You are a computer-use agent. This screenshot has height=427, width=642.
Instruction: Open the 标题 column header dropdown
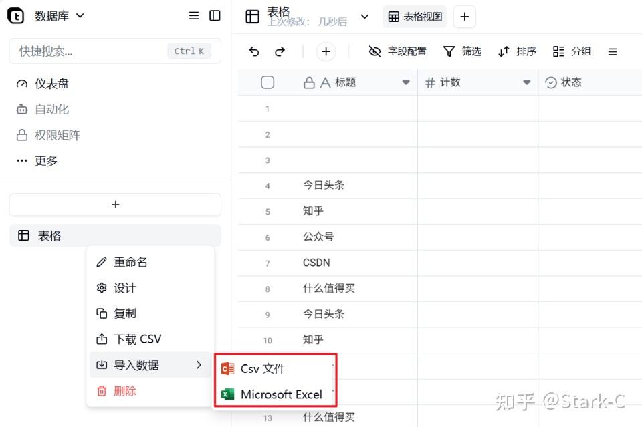click(x=406, y=82)
